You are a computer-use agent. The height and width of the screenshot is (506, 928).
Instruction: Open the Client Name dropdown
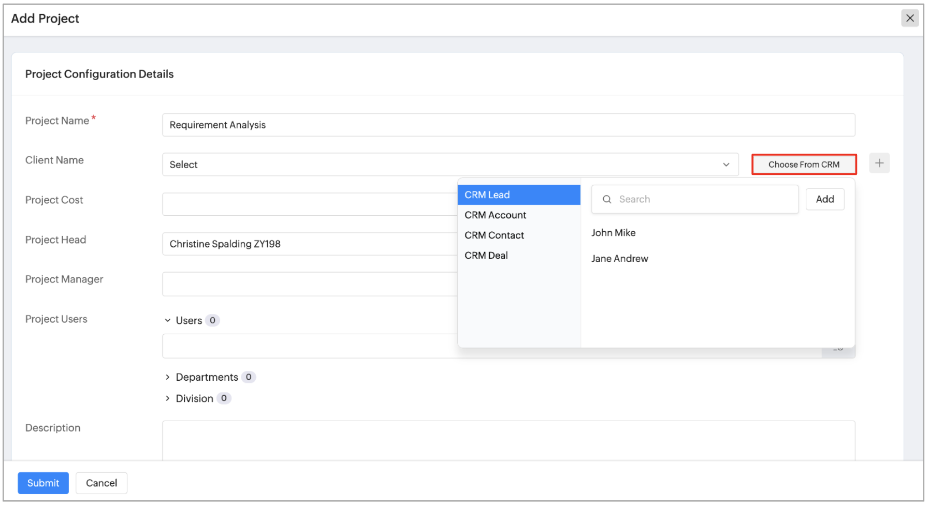450,165
